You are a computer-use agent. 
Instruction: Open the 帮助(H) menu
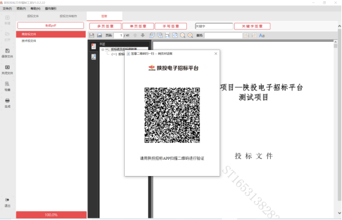click(36, 8)
